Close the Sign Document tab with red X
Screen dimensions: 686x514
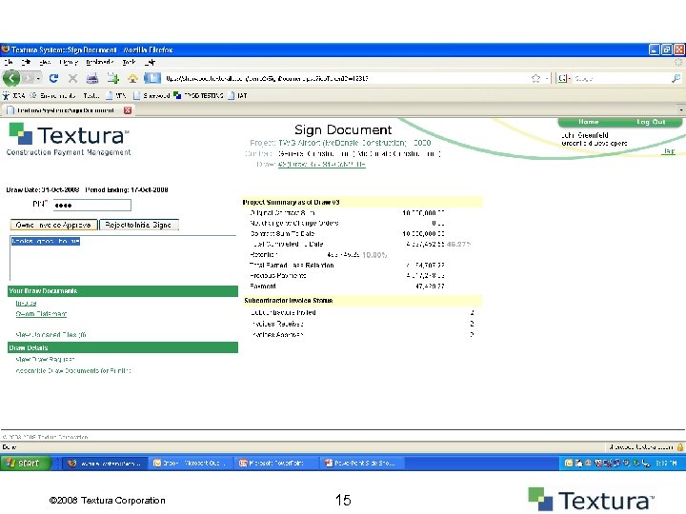[x=128, y=110]
